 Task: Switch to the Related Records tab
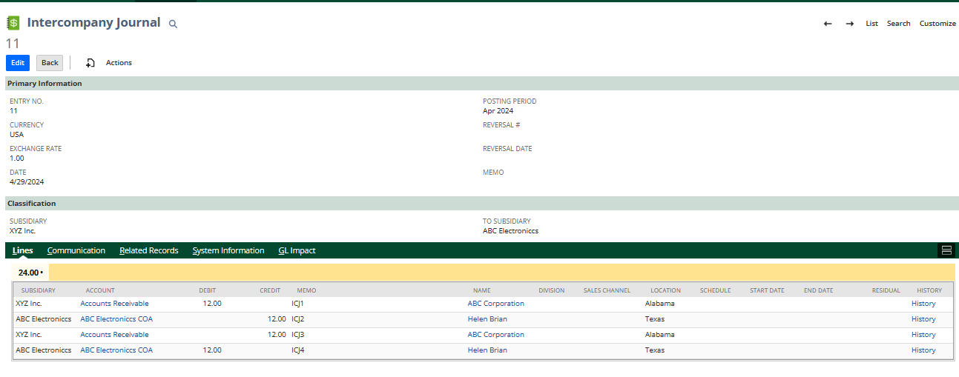pos(148,250)
